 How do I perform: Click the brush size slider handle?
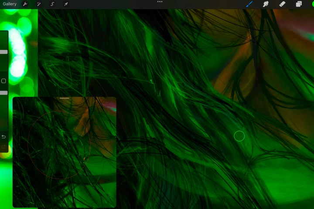4,52
